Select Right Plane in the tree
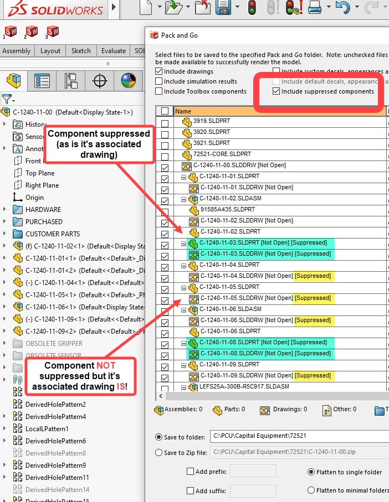The height and width of the screenshot is (502, 389). pyautogui.click(x=42, y=185)
